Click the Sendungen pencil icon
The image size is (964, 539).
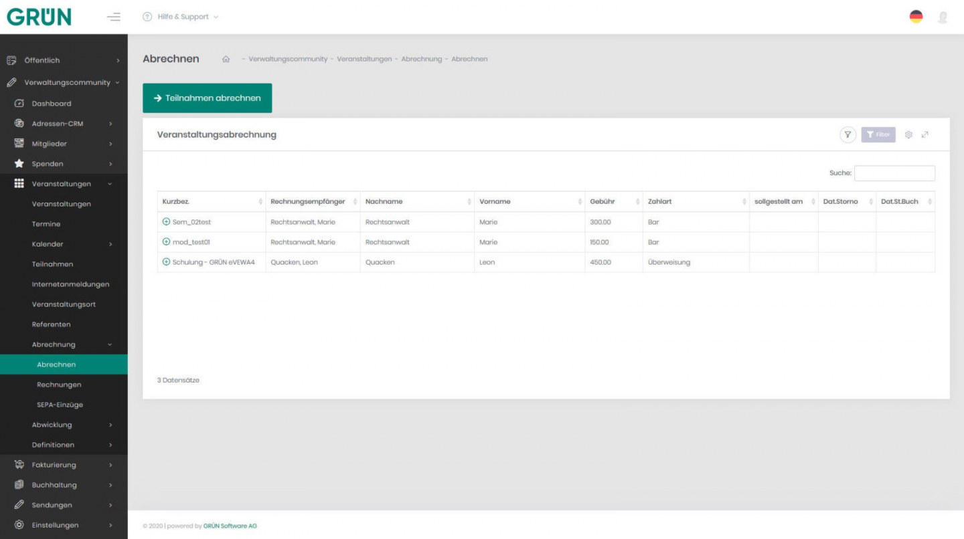point(19,504)
